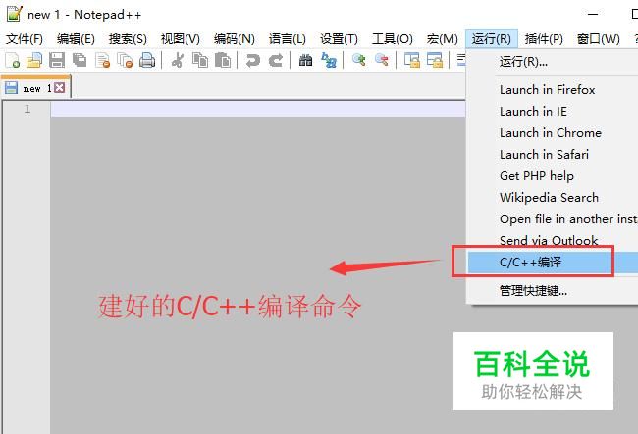The image size is (638, 434).
Task: Choose Open file in another instance
Action: pos(553,218)
